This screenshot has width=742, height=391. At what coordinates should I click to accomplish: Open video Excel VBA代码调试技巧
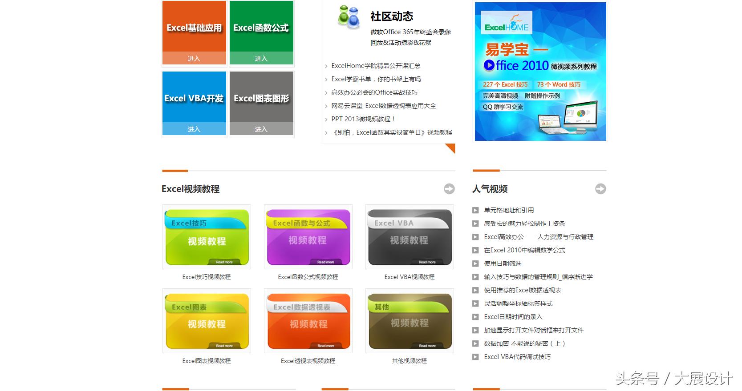tap(517, 357)
